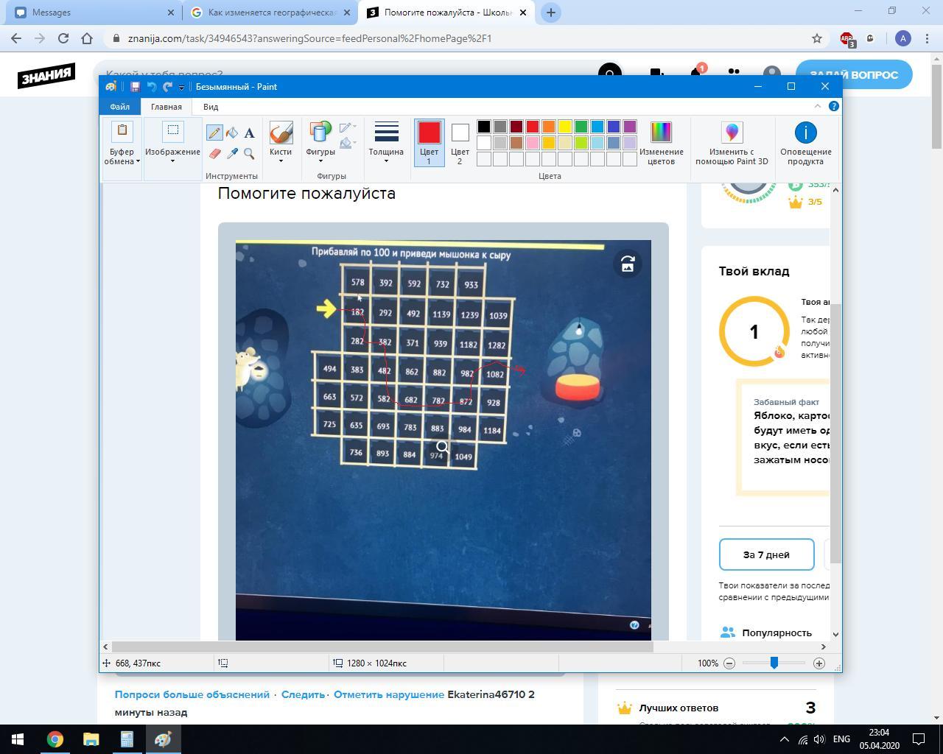Click the Знания site logo
943x754 pixels.
pos(46,75)
